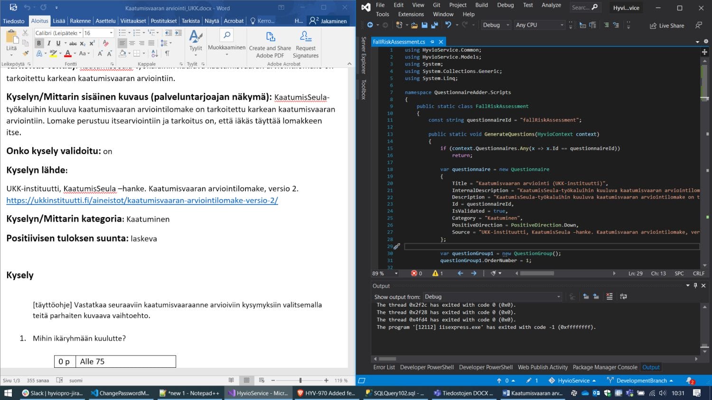Viewport: 712px width, 400px height.
Task: Apply superscript formatting in Word
Action: point(92,43)
